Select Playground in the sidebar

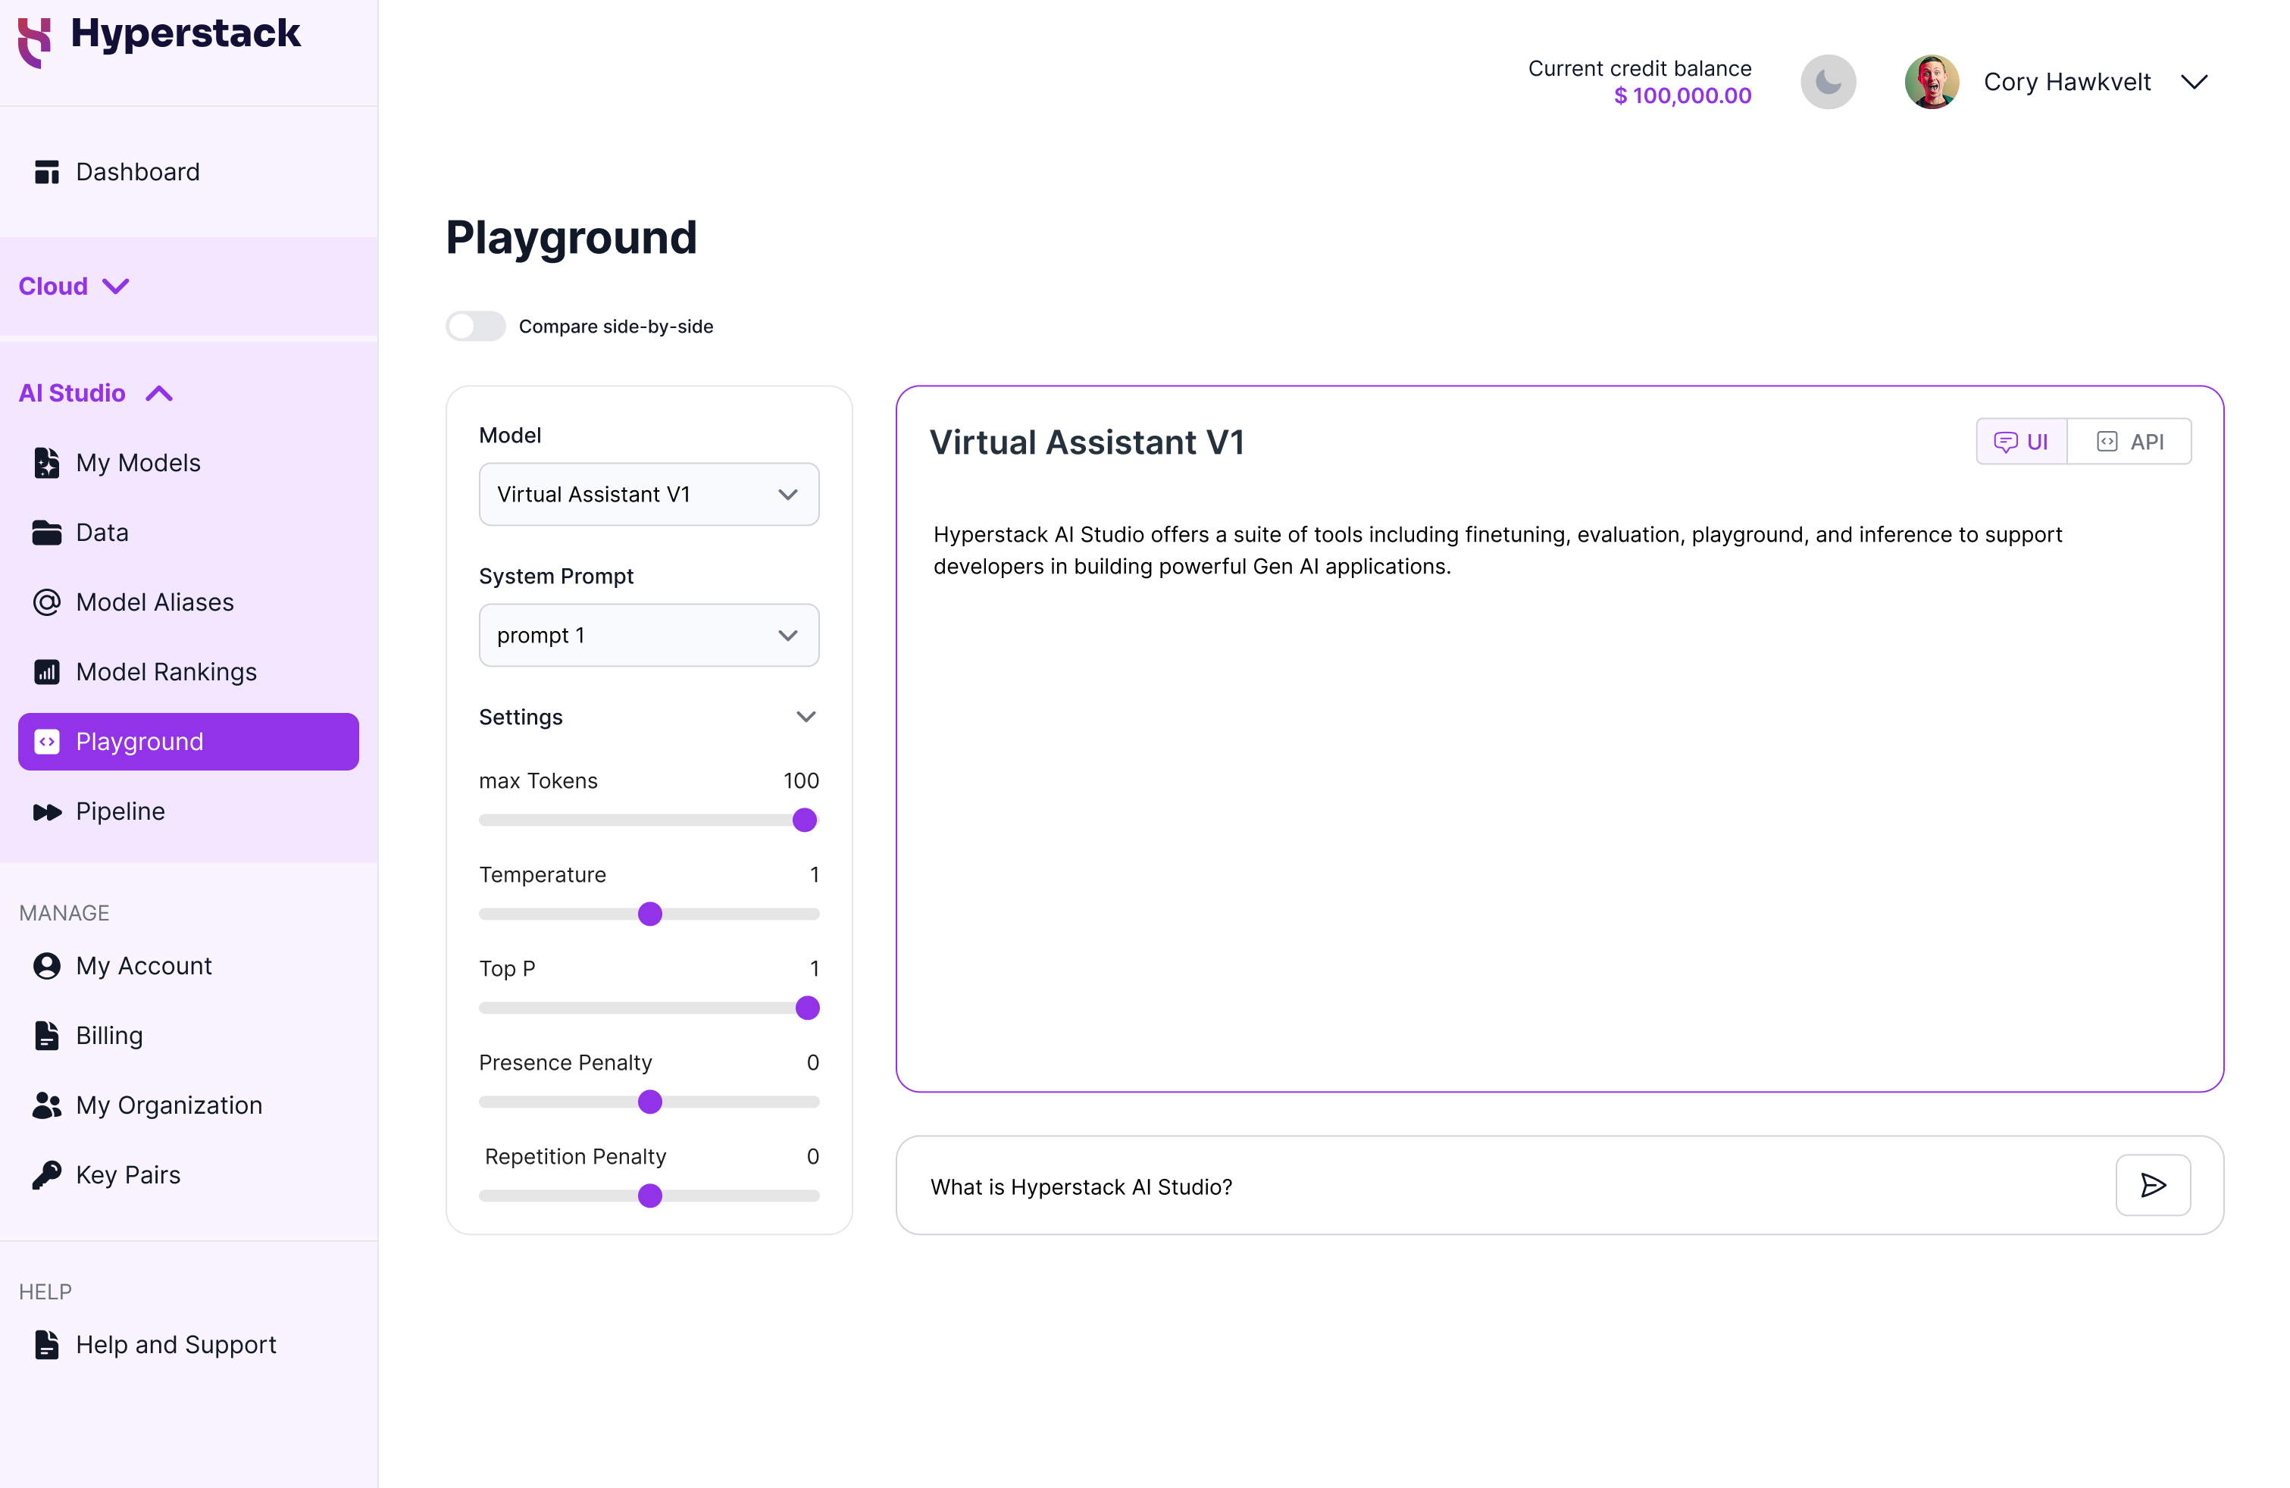[x=189, y=742]
